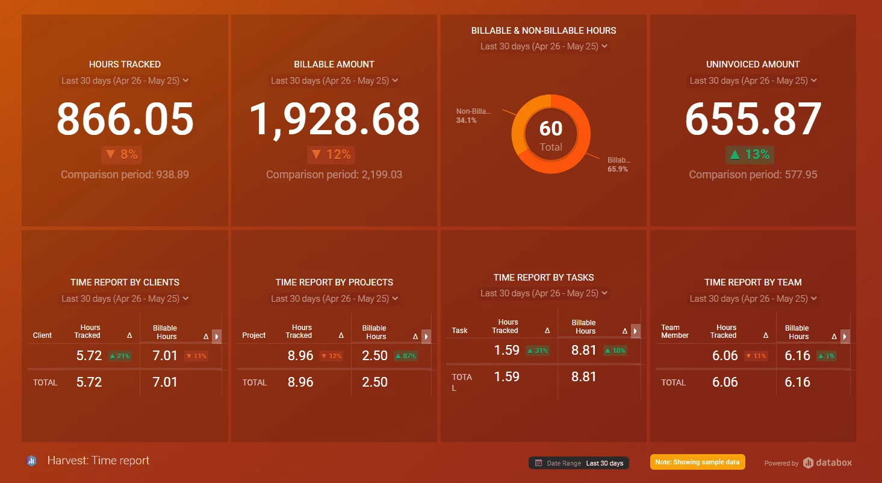Click the 12% badge in Projects table
Viewport: 882px width, 483px height.
331,356
